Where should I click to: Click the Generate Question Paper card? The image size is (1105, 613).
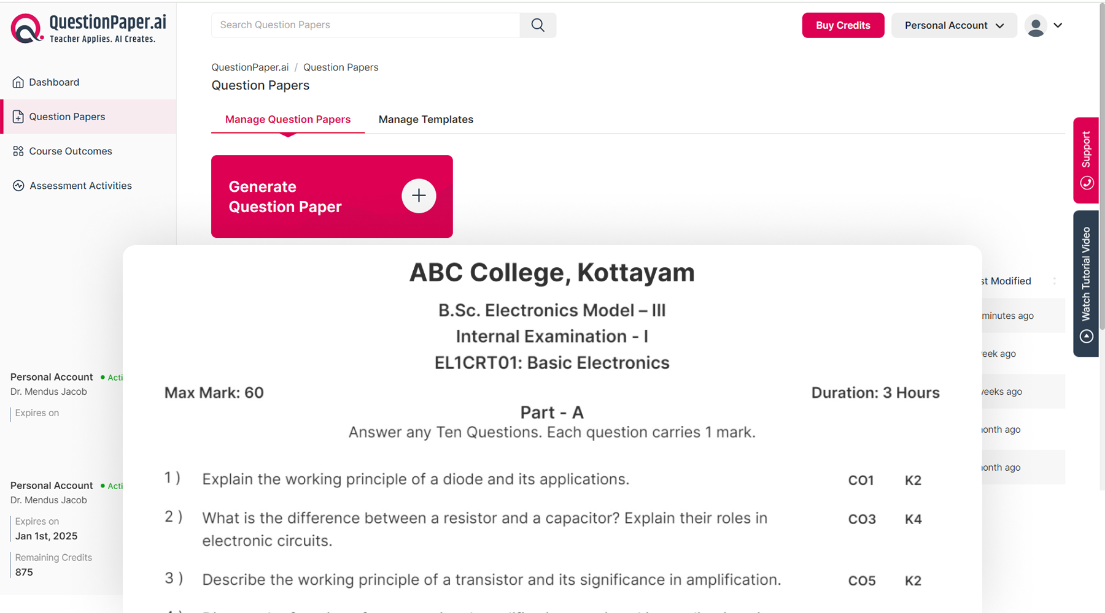(x=307, y=197)
